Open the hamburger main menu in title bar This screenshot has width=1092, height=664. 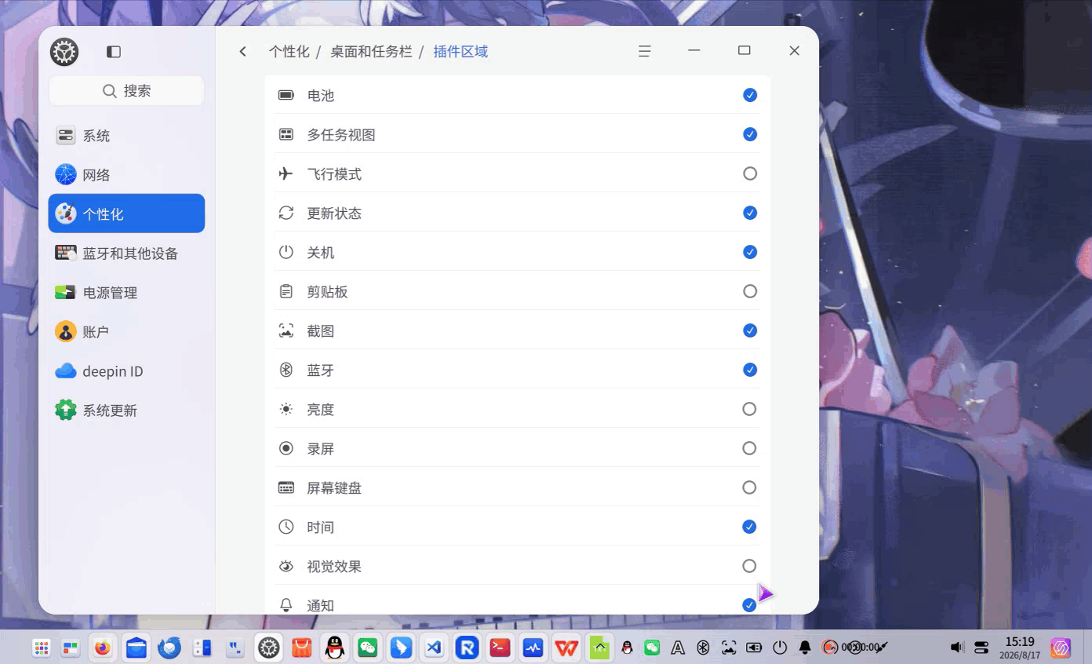644,52
